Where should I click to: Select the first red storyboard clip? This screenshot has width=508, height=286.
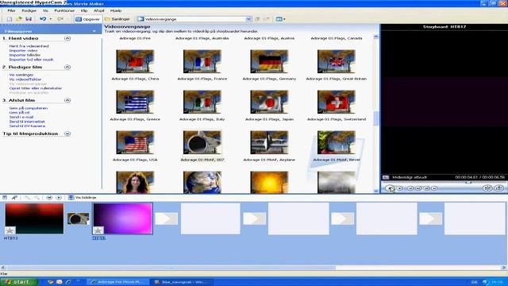pos(34,218)
